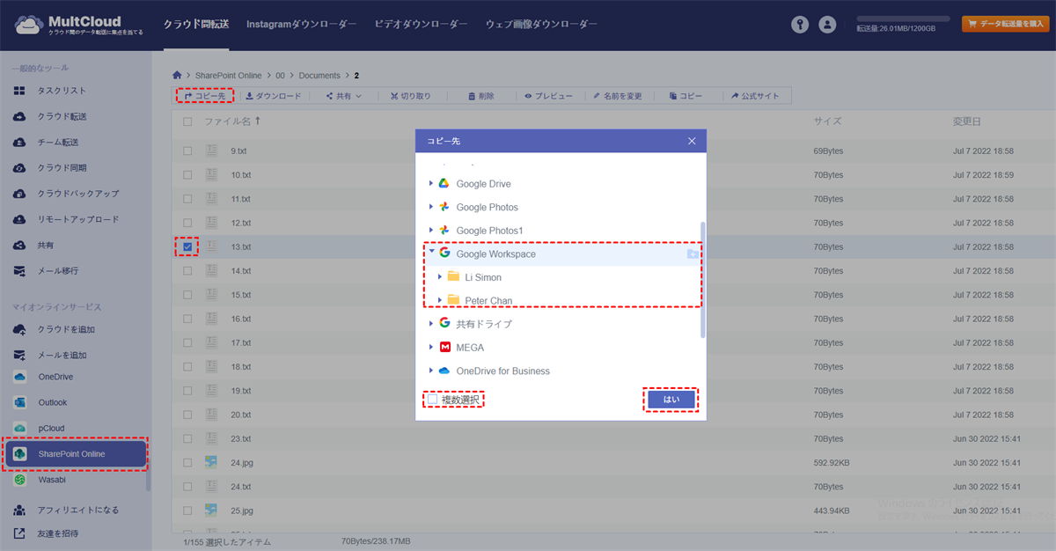1056x551 pixels.
Task: Open the ビデオダウンローダー tab
Action: coord(420,25)
